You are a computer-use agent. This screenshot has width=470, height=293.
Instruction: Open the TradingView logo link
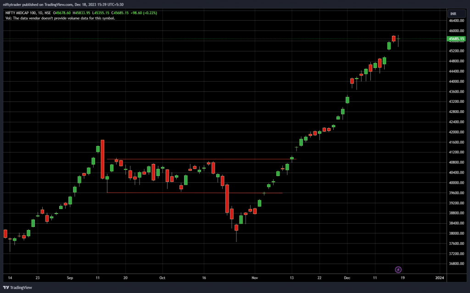17,287
